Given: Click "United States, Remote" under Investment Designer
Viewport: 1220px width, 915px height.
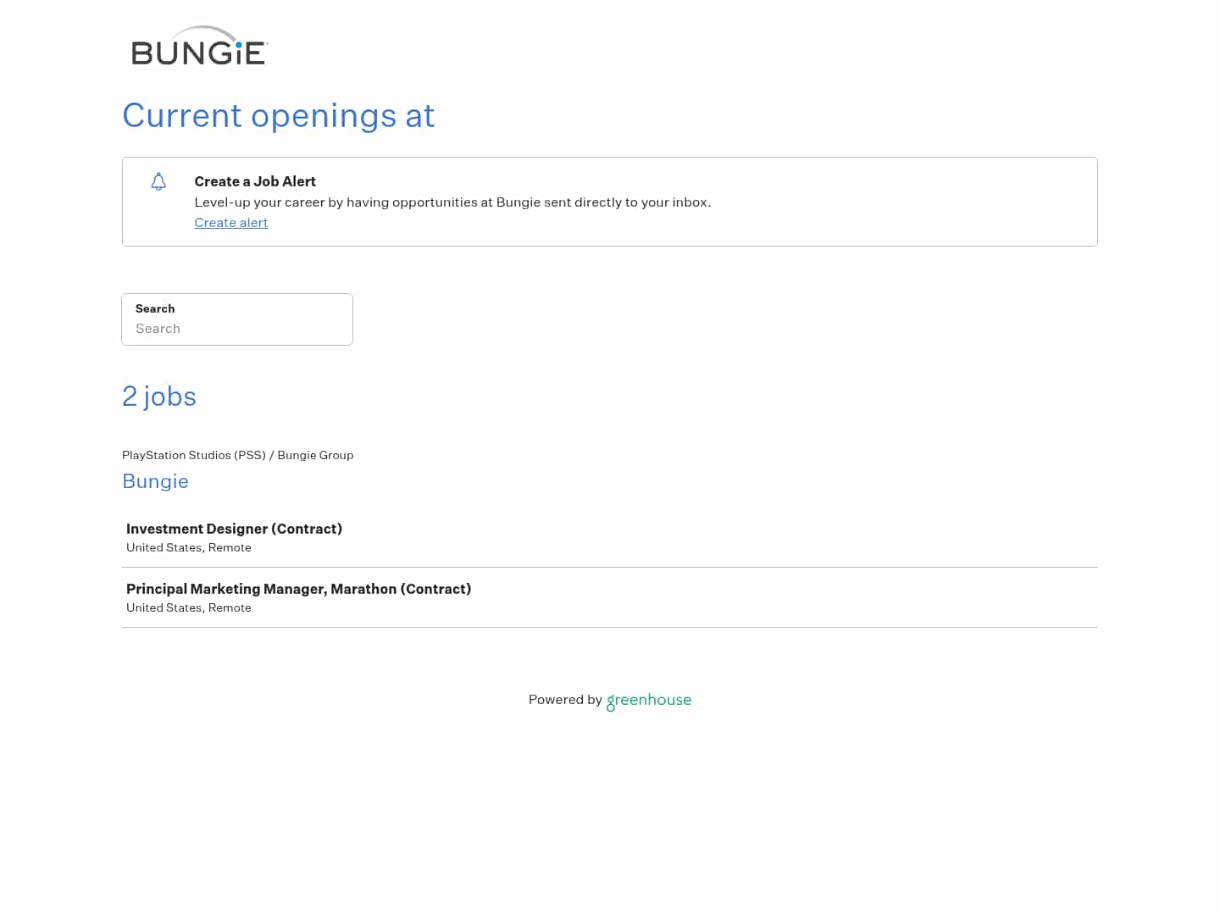Looking at the screenshot, I should (189, 548).
